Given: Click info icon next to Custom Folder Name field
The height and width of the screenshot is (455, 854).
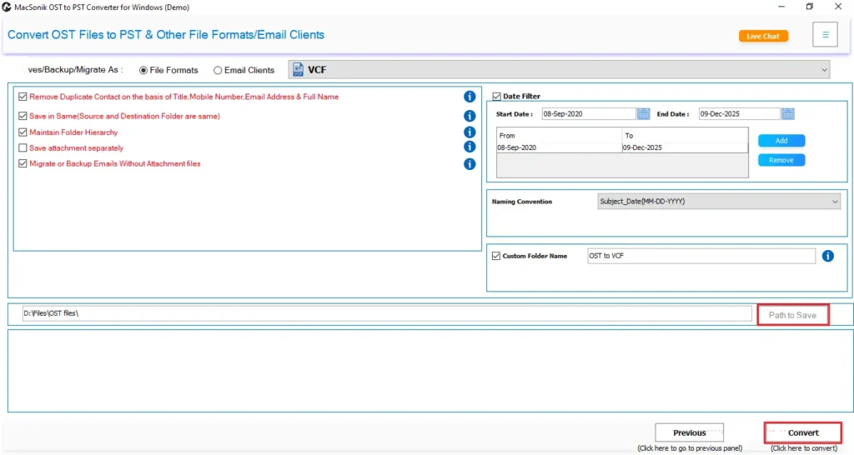Looking at the screenshot, I should point(827,256).
